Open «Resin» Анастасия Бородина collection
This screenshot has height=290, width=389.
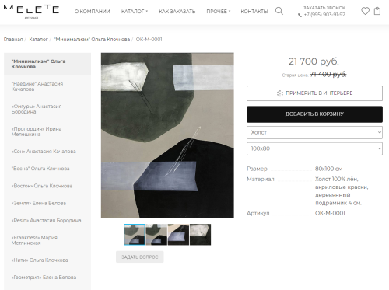pyautogui.click(x=47, y=221)
